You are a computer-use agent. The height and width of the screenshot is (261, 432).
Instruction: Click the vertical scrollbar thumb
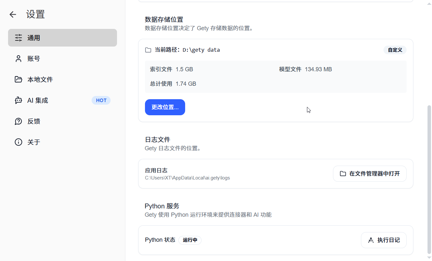429,180
